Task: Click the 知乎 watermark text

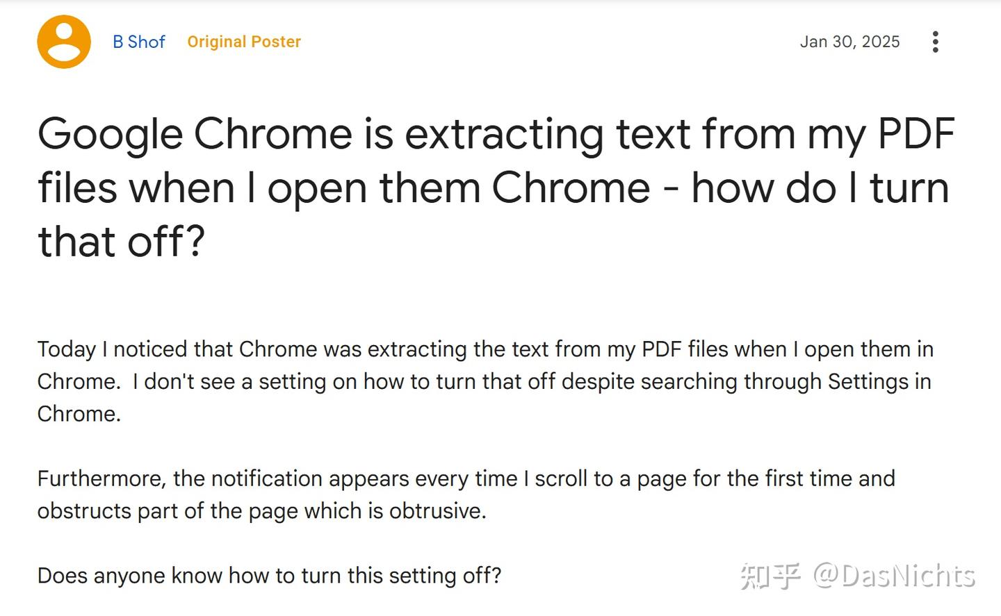Action: [x=772, y=574]
